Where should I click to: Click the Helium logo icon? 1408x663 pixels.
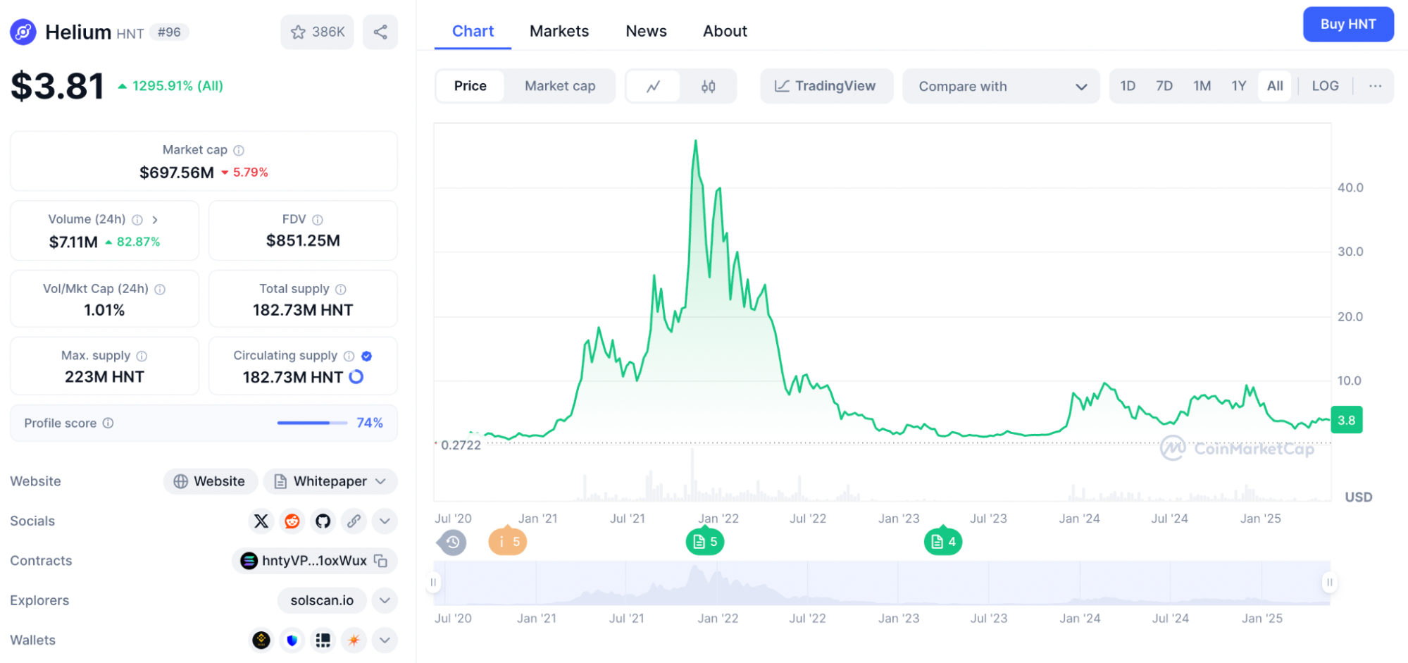coord(23,32)
